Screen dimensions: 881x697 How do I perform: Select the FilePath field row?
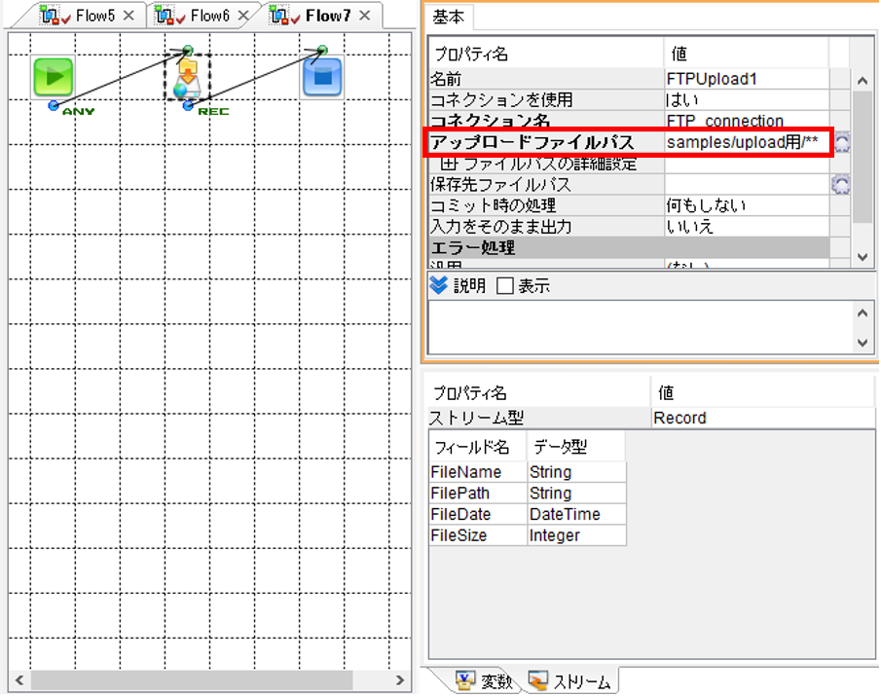click(x=527, y=494)
